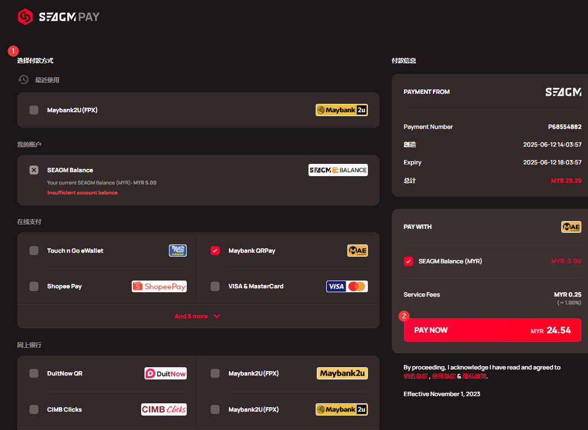Click the PAYMENT FROM heading

coord(426,92)
